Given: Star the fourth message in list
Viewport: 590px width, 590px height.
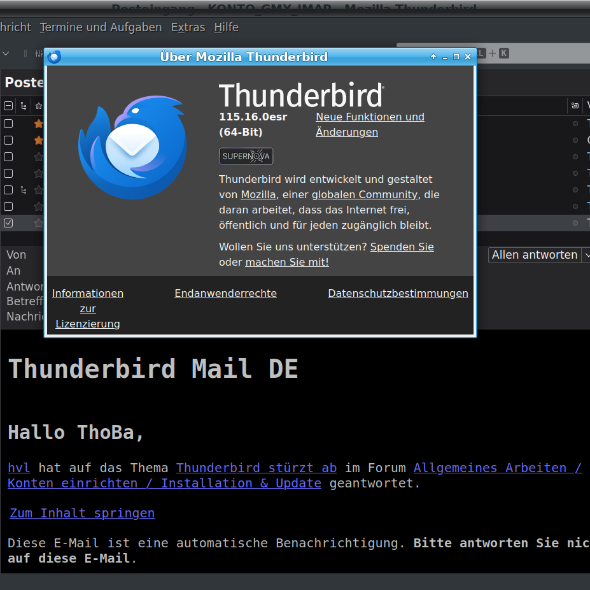Looking at the screenshot, I should pyautogui.click(x=39, y=173).
